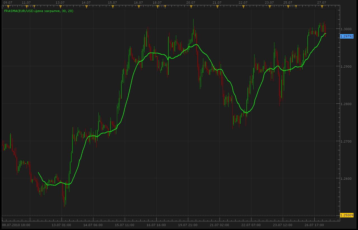
Task: Click the 21.07 02:00 time axis label
Action: [x=219, y=225]
